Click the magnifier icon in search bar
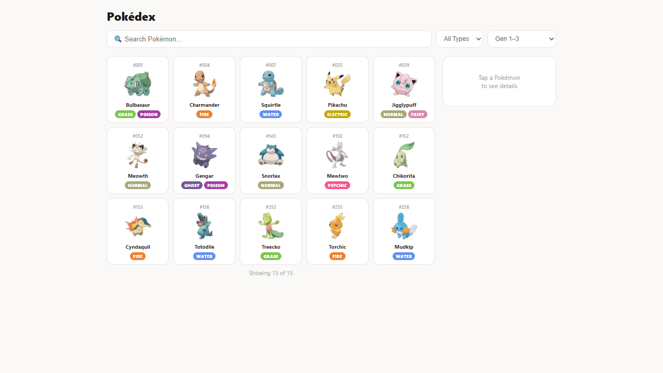 [x=118, y=39]
